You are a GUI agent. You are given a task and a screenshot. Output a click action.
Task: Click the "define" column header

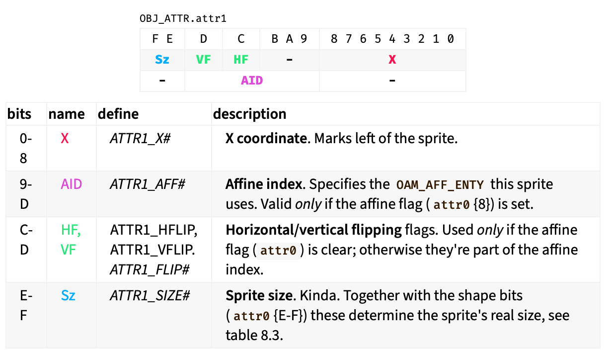[118, 114]
